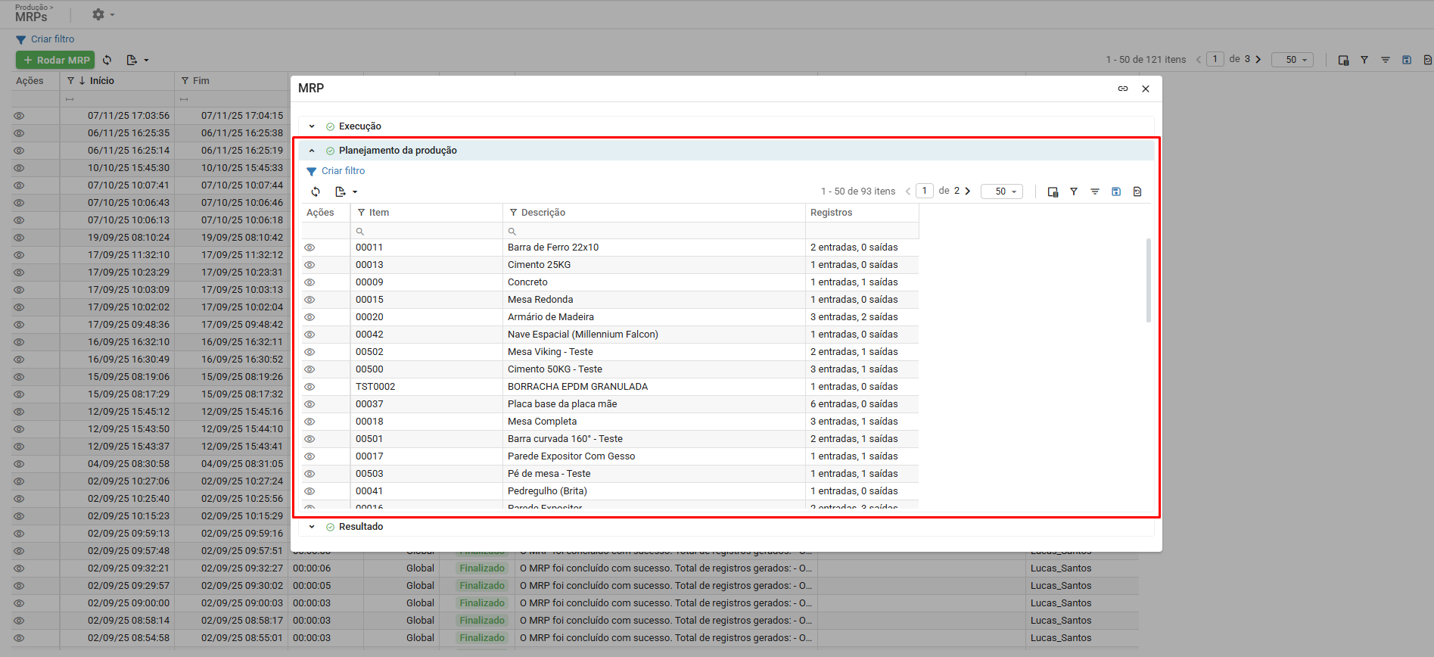
Task: Expand the Execução section
Action: pos(312,126)
